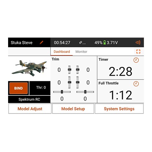Click the bottom left horizontal trim slider

(62, 92)
